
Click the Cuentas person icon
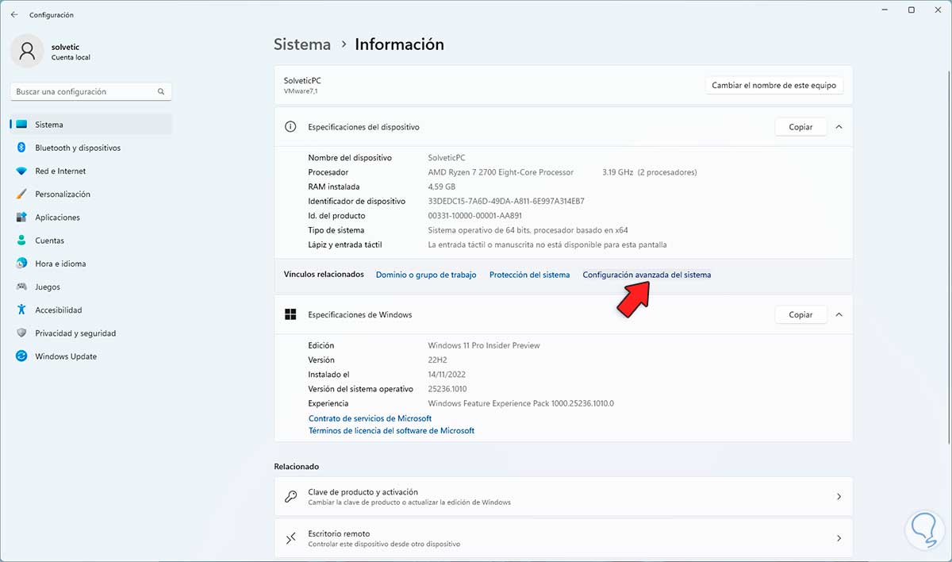pos(21,241)
